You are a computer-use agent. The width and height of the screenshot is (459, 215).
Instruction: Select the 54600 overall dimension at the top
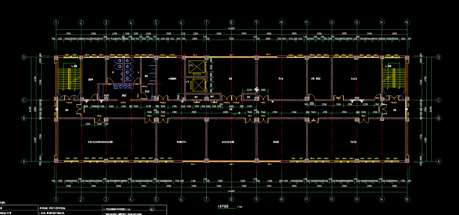coord(231,28)
